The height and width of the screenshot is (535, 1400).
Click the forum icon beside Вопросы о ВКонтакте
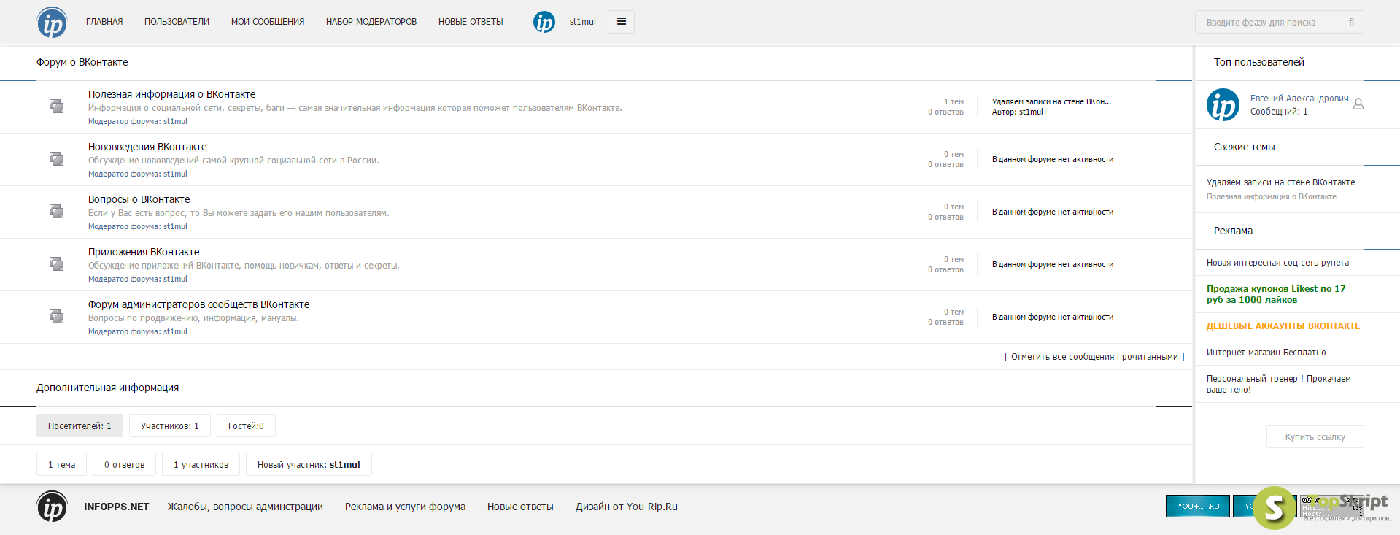(56, 211)
